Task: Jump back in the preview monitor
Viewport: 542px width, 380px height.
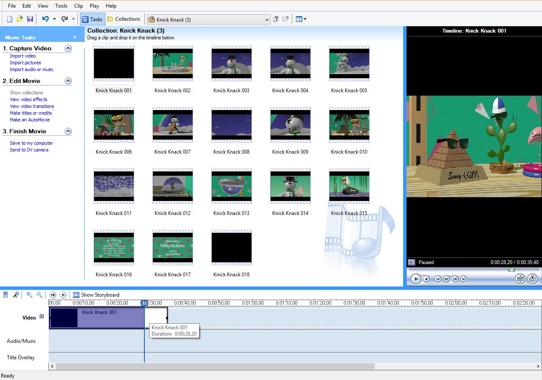Action: point(438,279)
